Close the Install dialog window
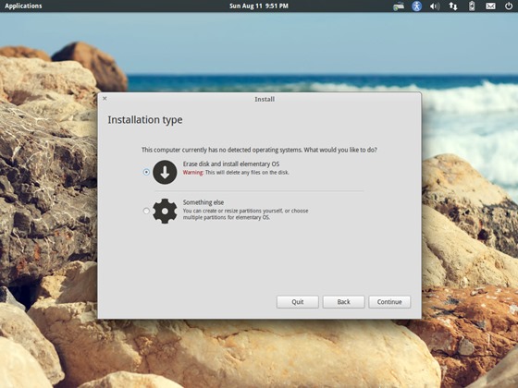The image size is (518, 388). tap(105, 98)
